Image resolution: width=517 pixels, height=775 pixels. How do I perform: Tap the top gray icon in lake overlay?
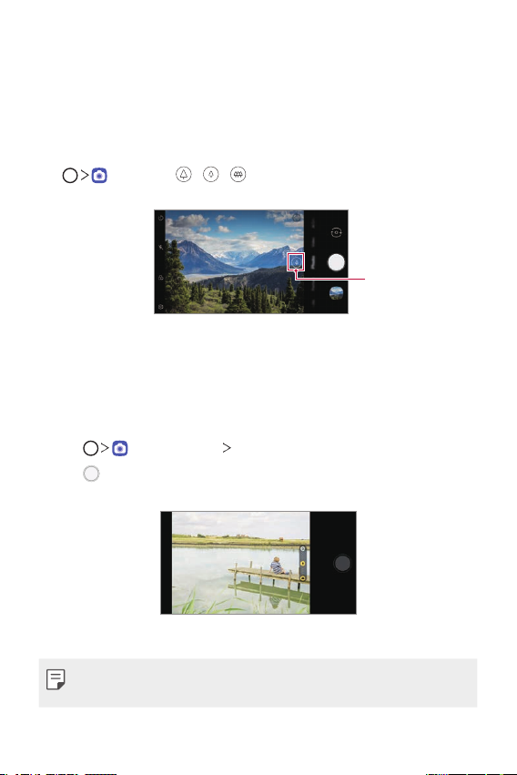(x=303, y=548)
